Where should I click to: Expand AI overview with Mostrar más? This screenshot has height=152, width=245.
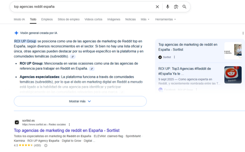click(x=80, y=101)
